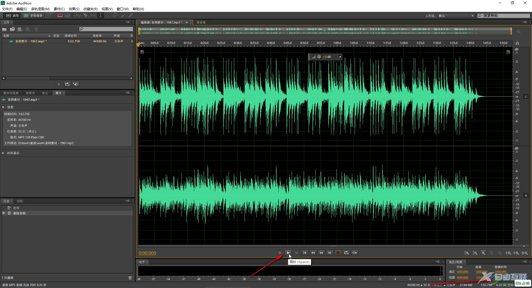Switch to 效果夹 tab
532x288 pixels.
[x=30, y=93]
